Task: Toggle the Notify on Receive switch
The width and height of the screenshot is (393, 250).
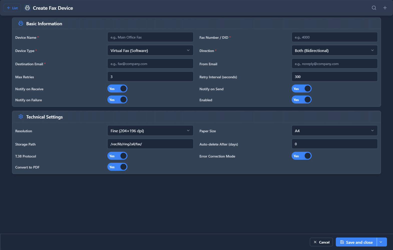Action: point(117,89)
